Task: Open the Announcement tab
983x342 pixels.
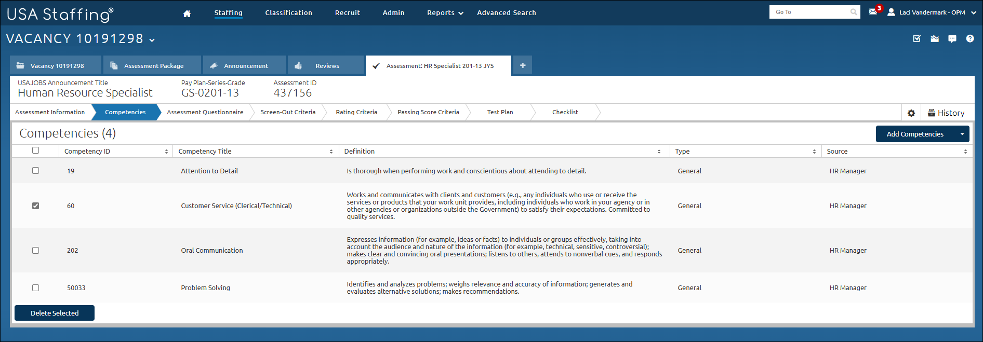Action: pos(245,65)
